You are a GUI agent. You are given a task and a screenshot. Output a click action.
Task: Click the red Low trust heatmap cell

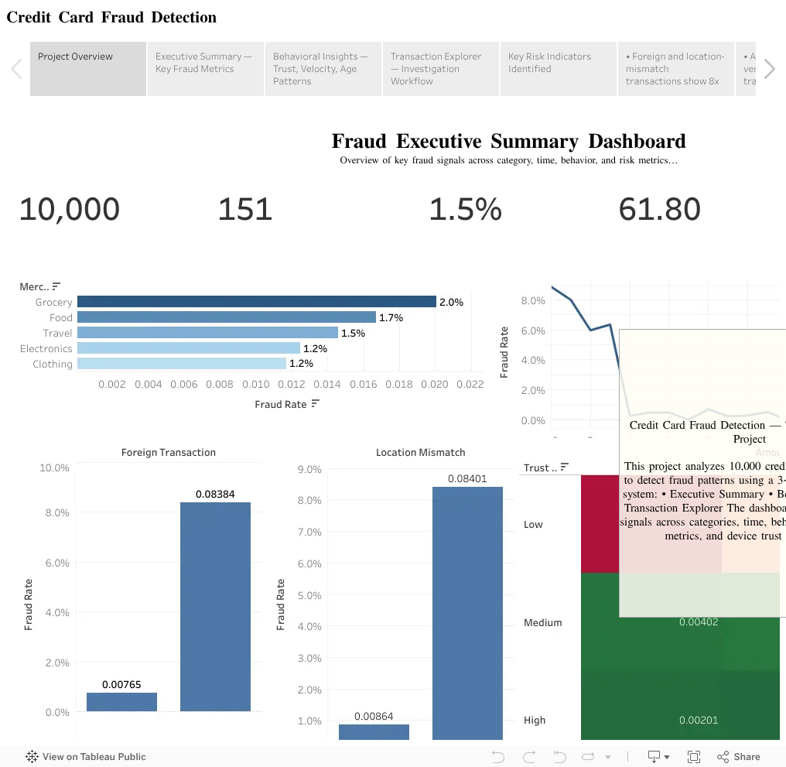tap(600, 524)
